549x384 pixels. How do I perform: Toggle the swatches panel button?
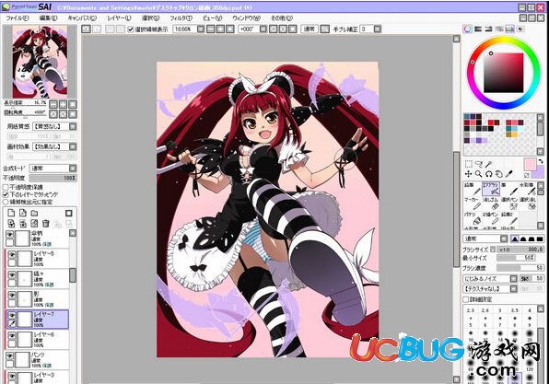[x=509, y=29]
